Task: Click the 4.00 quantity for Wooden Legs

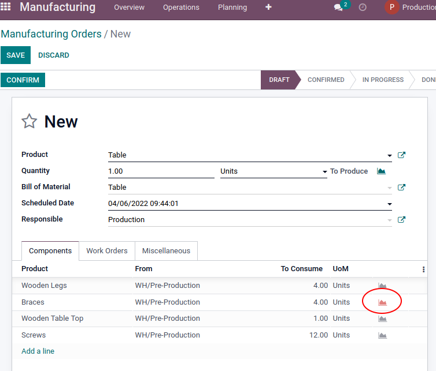Action: click(320, 285)
